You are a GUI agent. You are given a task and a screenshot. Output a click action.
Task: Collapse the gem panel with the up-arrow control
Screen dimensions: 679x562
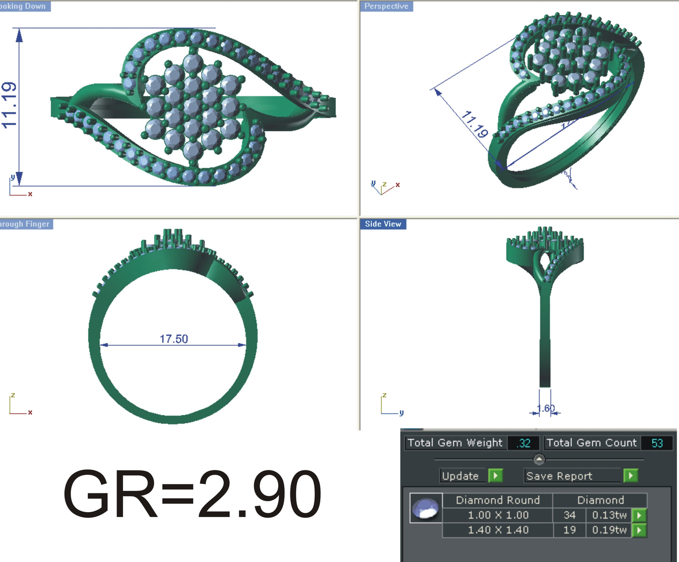539,459
